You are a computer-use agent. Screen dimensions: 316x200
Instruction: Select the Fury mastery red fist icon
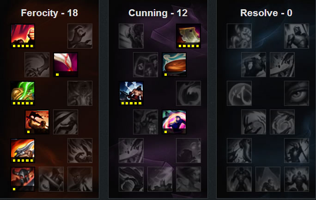point(23,36)
